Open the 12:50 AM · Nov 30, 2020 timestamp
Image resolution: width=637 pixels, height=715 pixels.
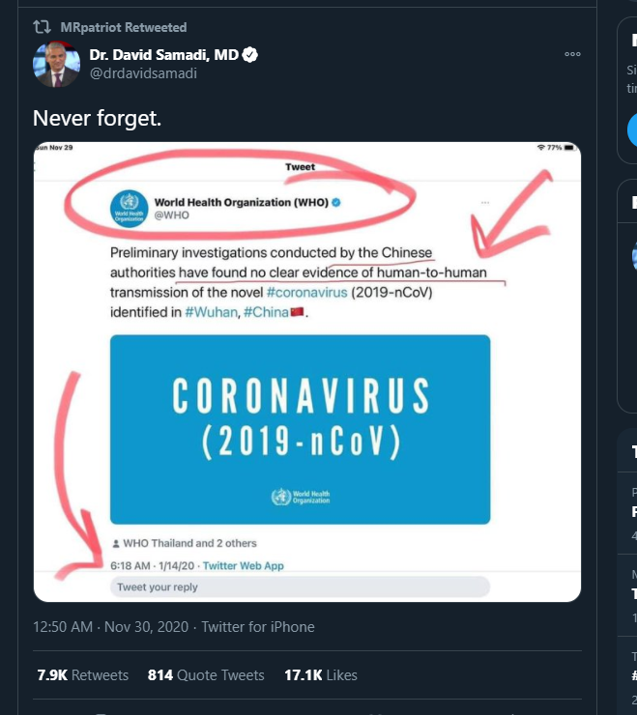pos(111,627)
